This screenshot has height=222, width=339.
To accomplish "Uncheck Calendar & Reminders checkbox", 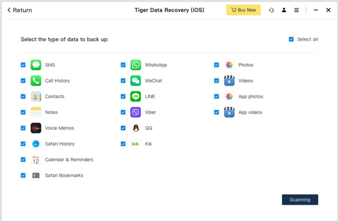I will coord(23,159).
